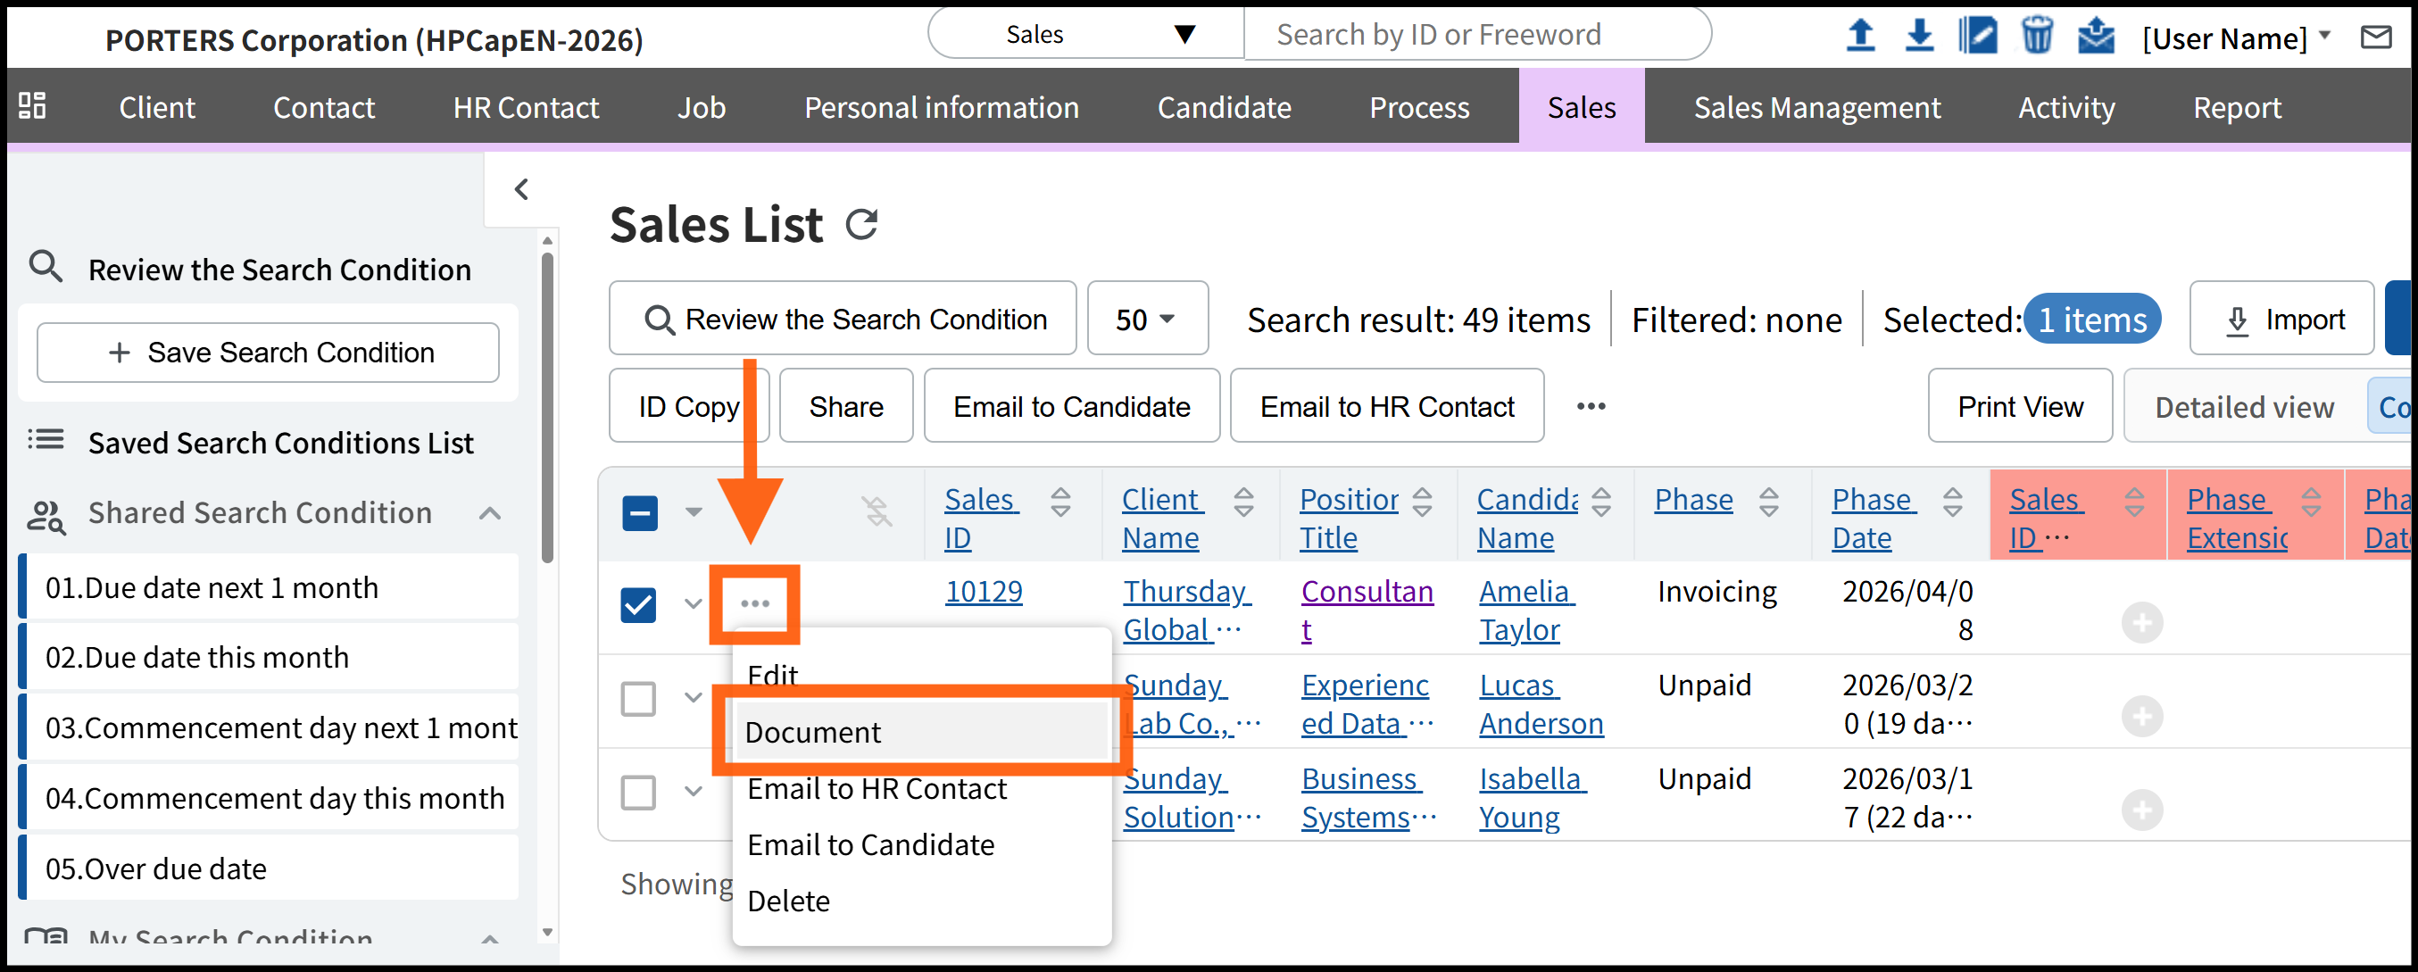Uncheck the checkbox for sales 10129
The image size is (2418, 972).
638,605
